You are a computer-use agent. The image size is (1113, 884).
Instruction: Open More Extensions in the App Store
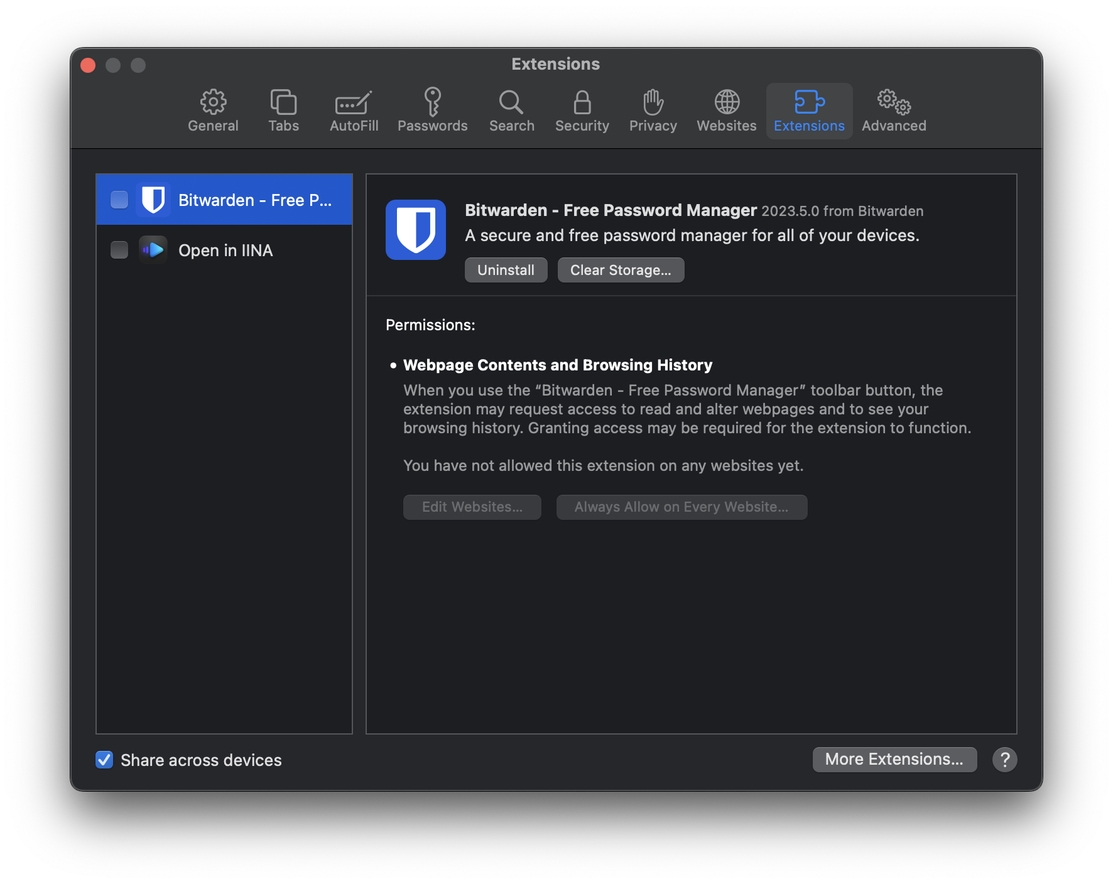point(894,760)
